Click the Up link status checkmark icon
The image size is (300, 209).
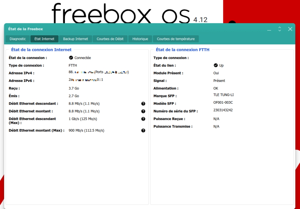click(x=216, y=65)
